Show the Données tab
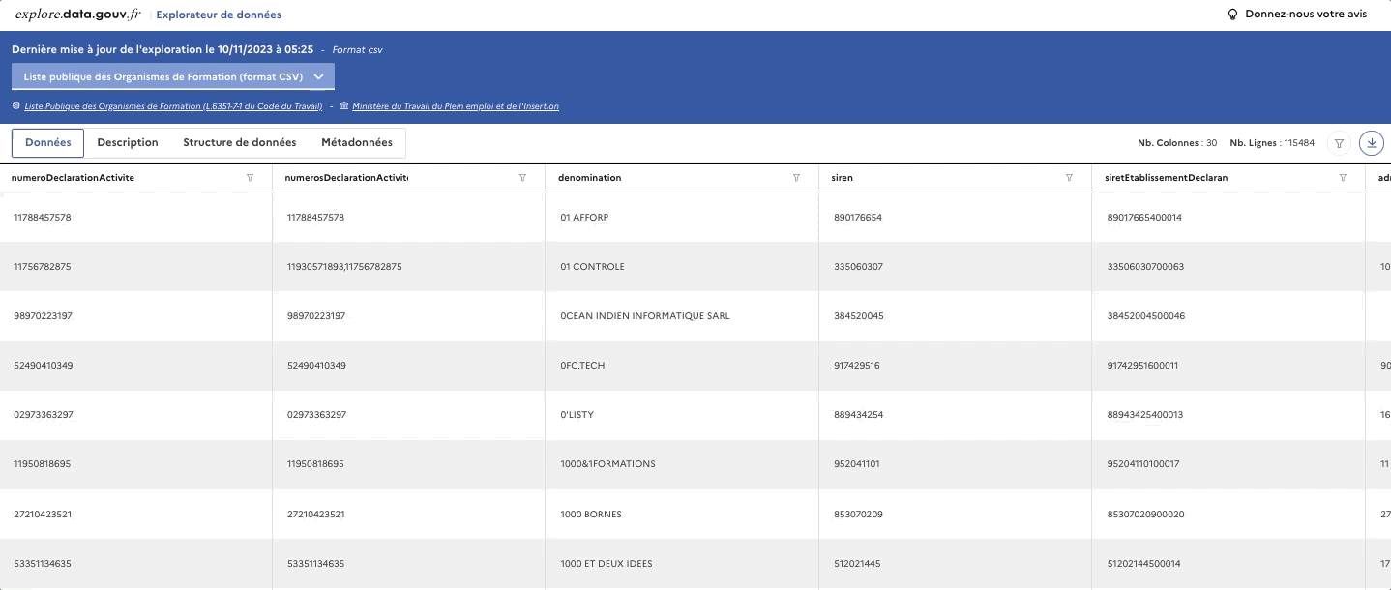Image resolution: width=1391 pixels, height=590 pixels. click(48, 142)
